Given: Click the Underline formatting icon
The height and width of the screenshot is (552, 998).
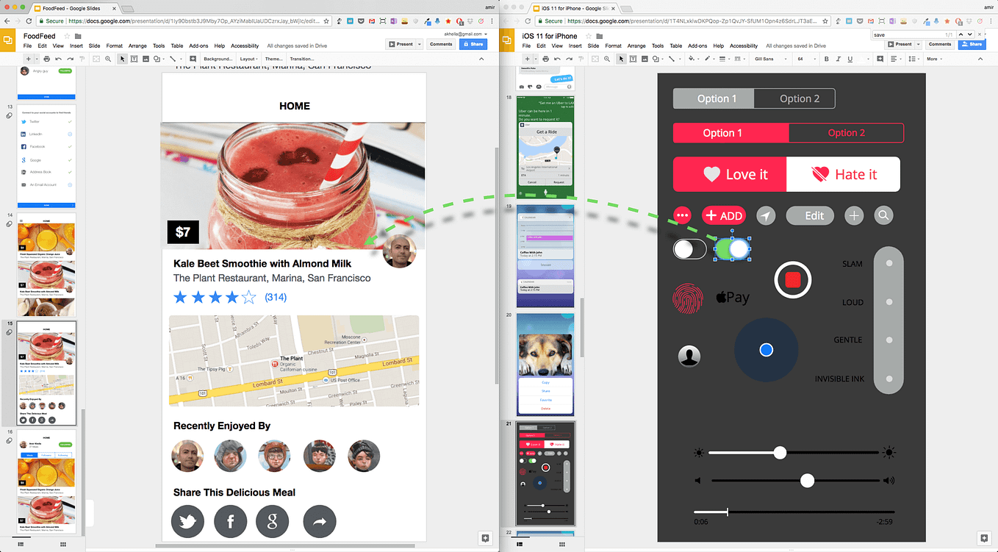Looking at the screenshot, I should [x=850, y=58].
